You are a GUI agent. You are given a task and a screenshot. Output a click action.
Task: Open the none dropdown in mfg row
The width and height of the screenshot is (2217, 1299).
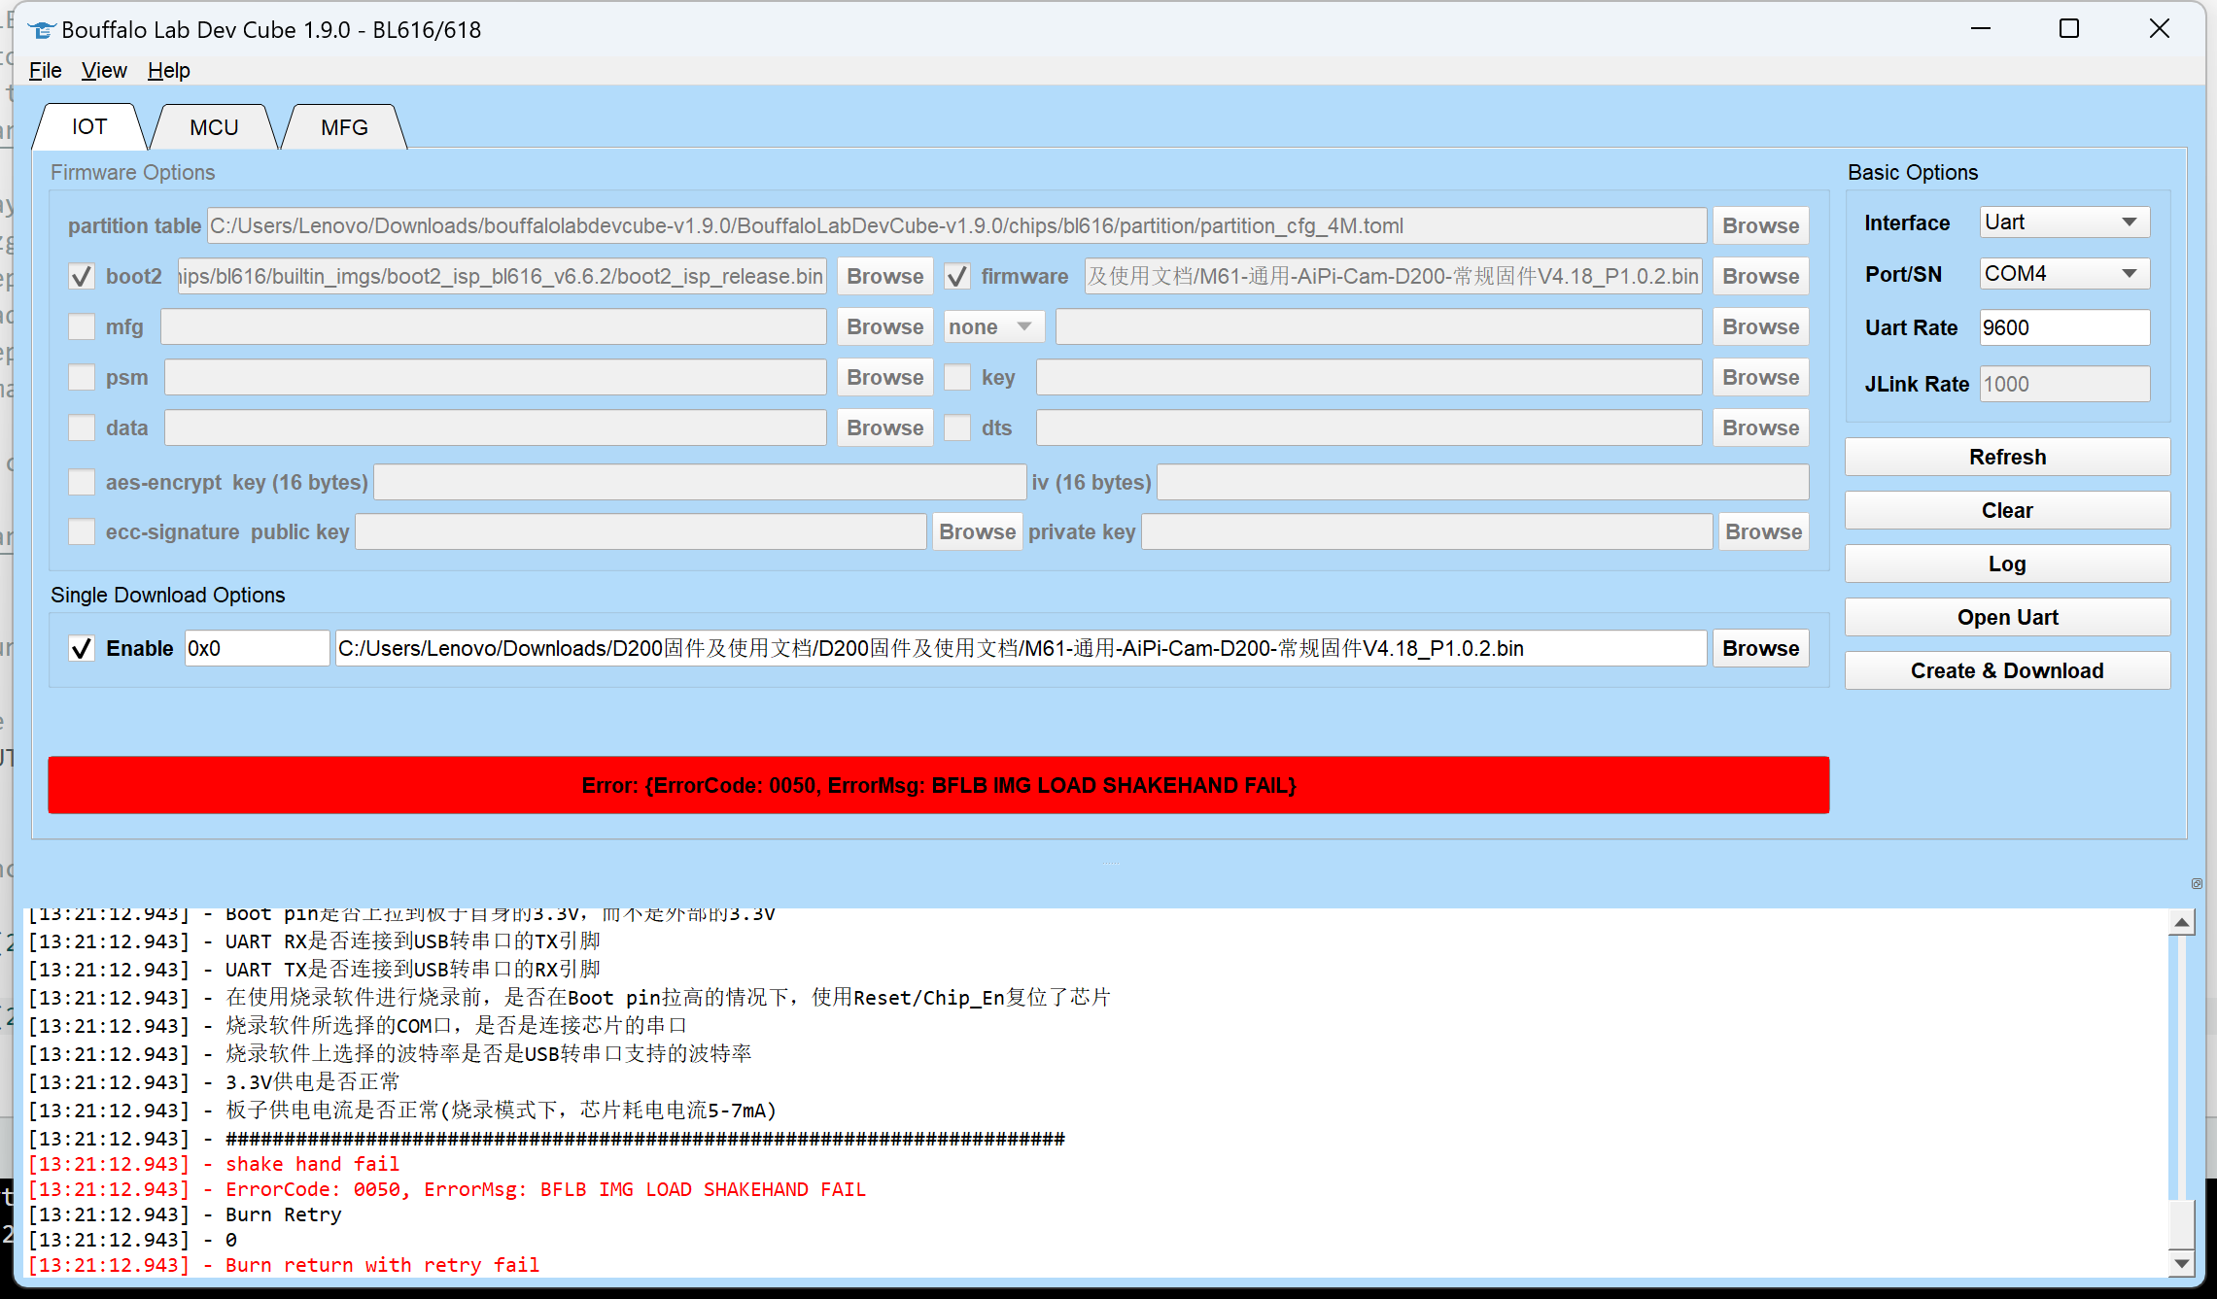pyautogui.click(x=994, y=327)
